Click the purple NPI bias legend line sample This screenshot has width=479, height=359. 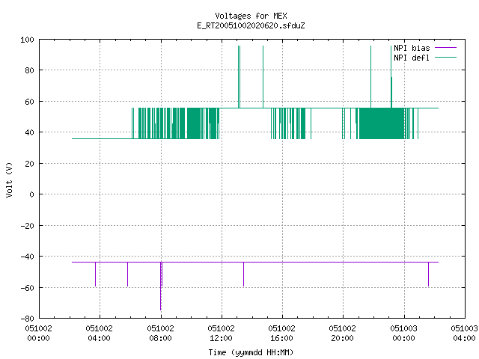point(445,48)
